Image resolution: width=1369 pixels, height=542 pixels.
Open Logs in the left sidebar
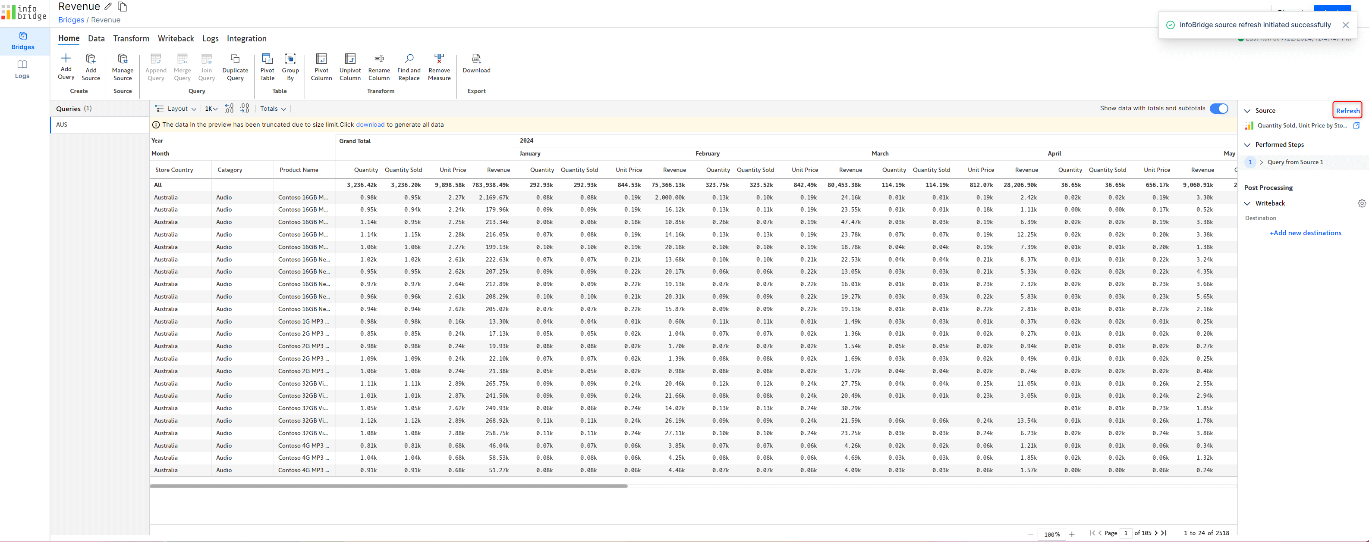click(x=22, y=69)
